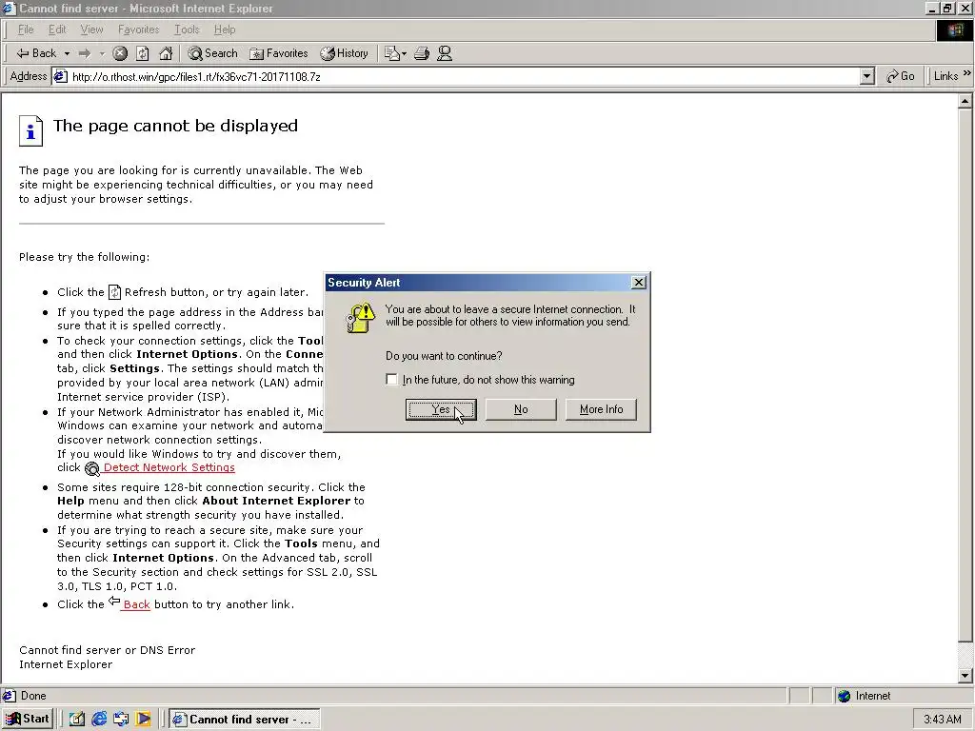Click the inline Refresh icon in page
975x731 pixels.
point(114,291)
